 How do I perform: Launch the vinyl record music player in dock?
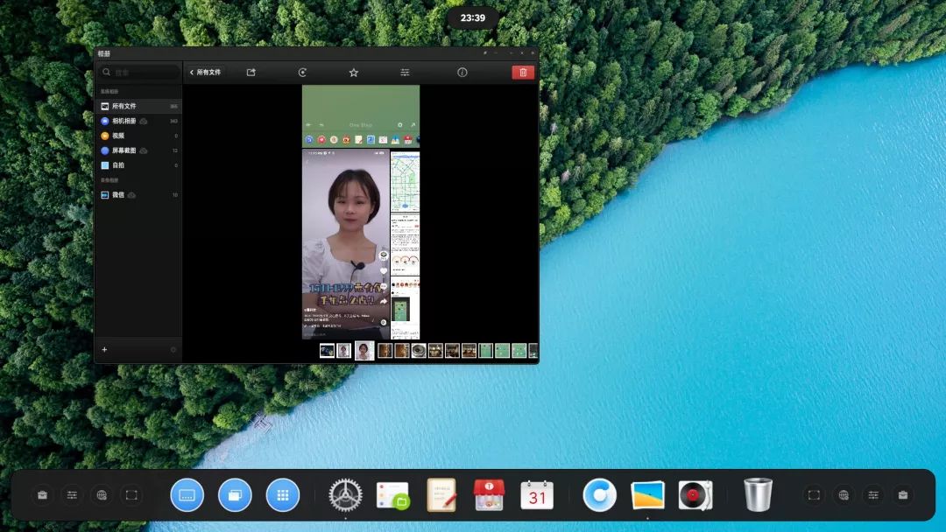coord(695,495)
